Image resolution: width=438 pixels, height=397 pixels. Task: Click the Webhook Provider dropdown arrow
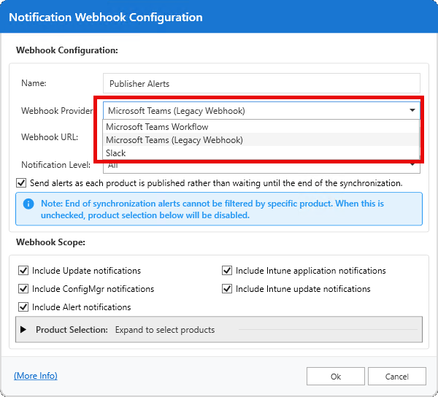point(412,110)
